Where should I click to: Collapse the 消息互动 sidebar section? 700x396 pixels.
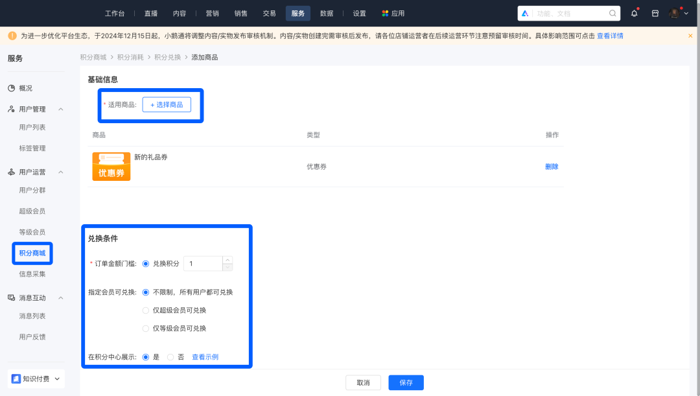pyautogui.click(x=61, y=298)
